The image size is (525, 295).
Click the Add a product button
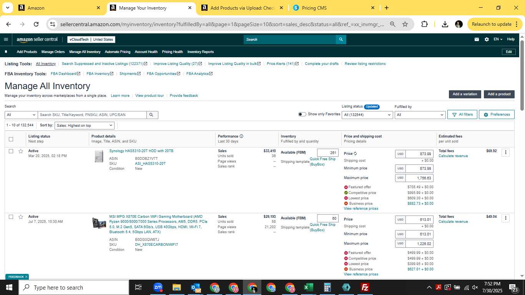click(x=499, y=94)
